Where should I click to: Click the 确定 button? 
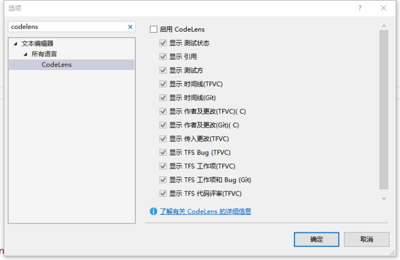316,239
